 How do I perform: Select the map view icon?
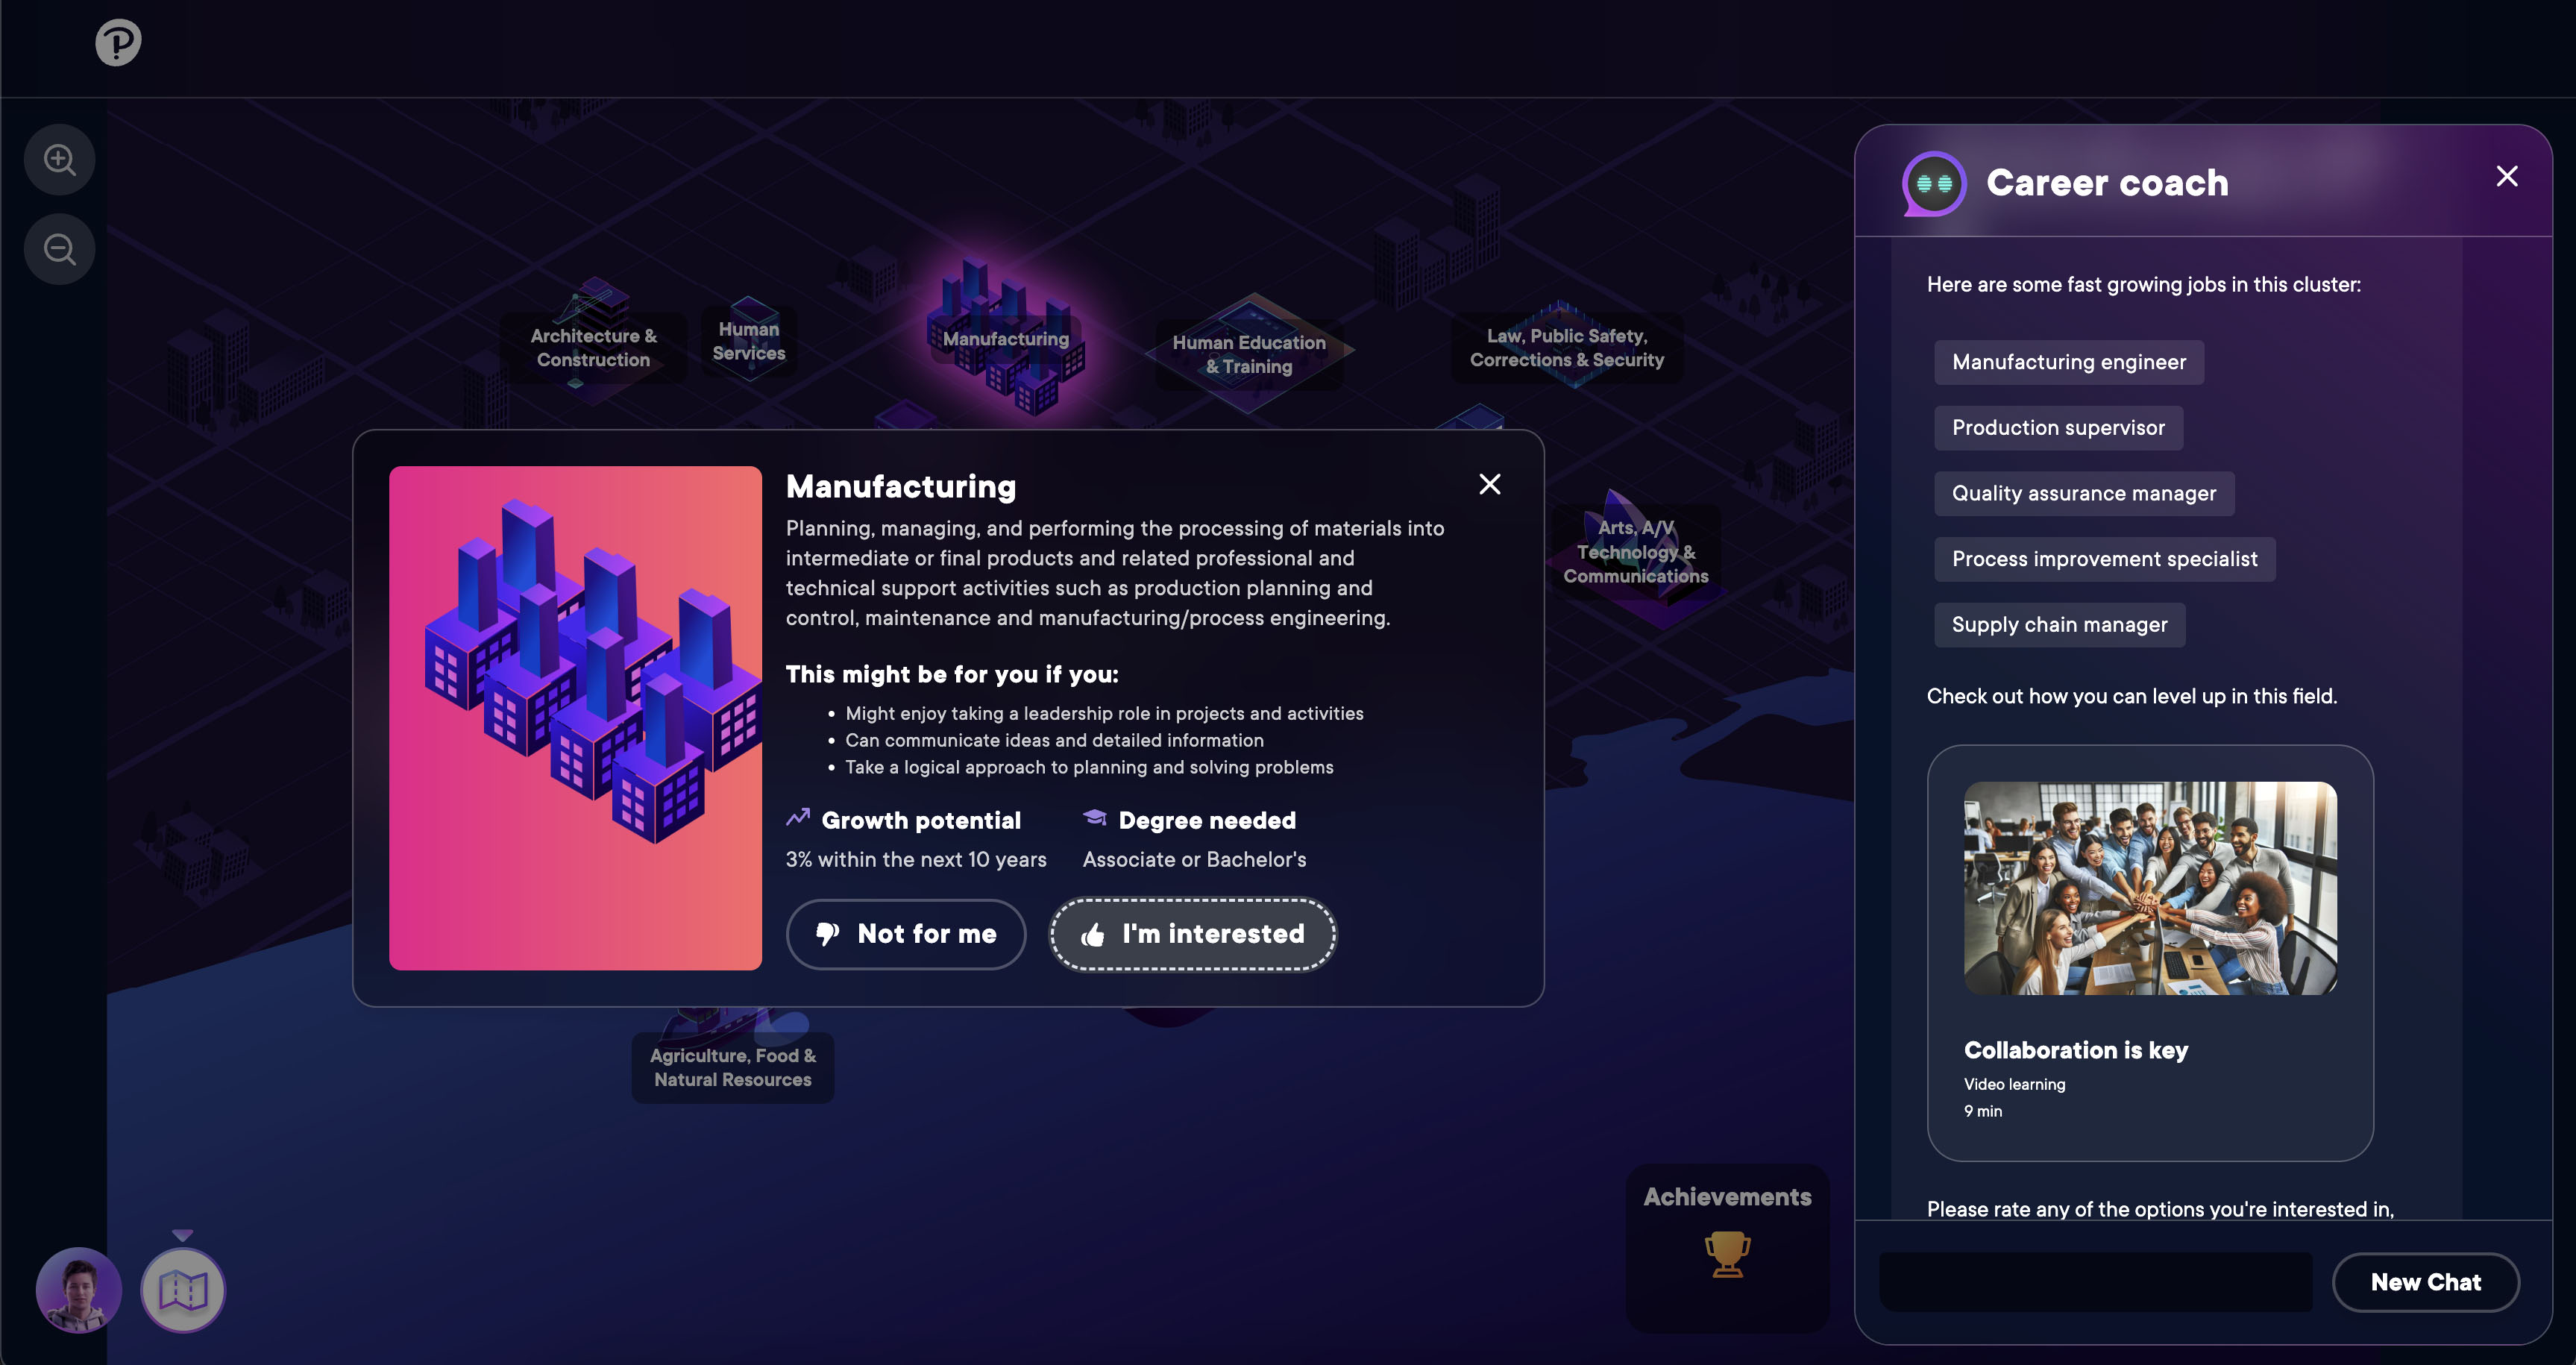(x=183, y=1290)
